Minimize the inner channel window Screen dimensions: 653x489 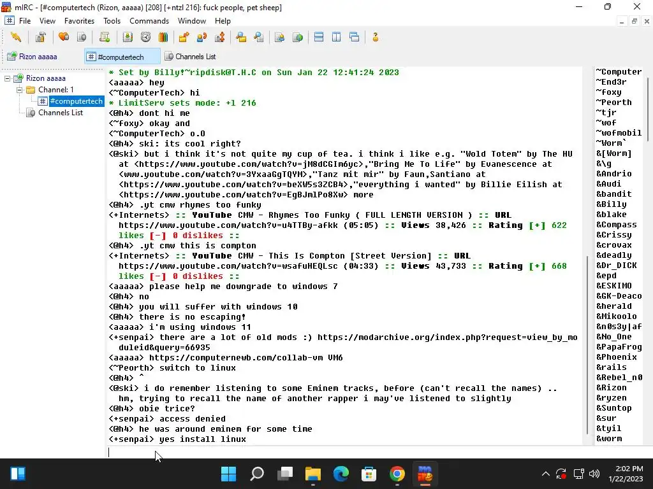pyautogui.click(x=622, y=21)
